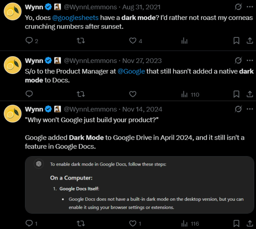View the 110 views analytics icon

184,94
